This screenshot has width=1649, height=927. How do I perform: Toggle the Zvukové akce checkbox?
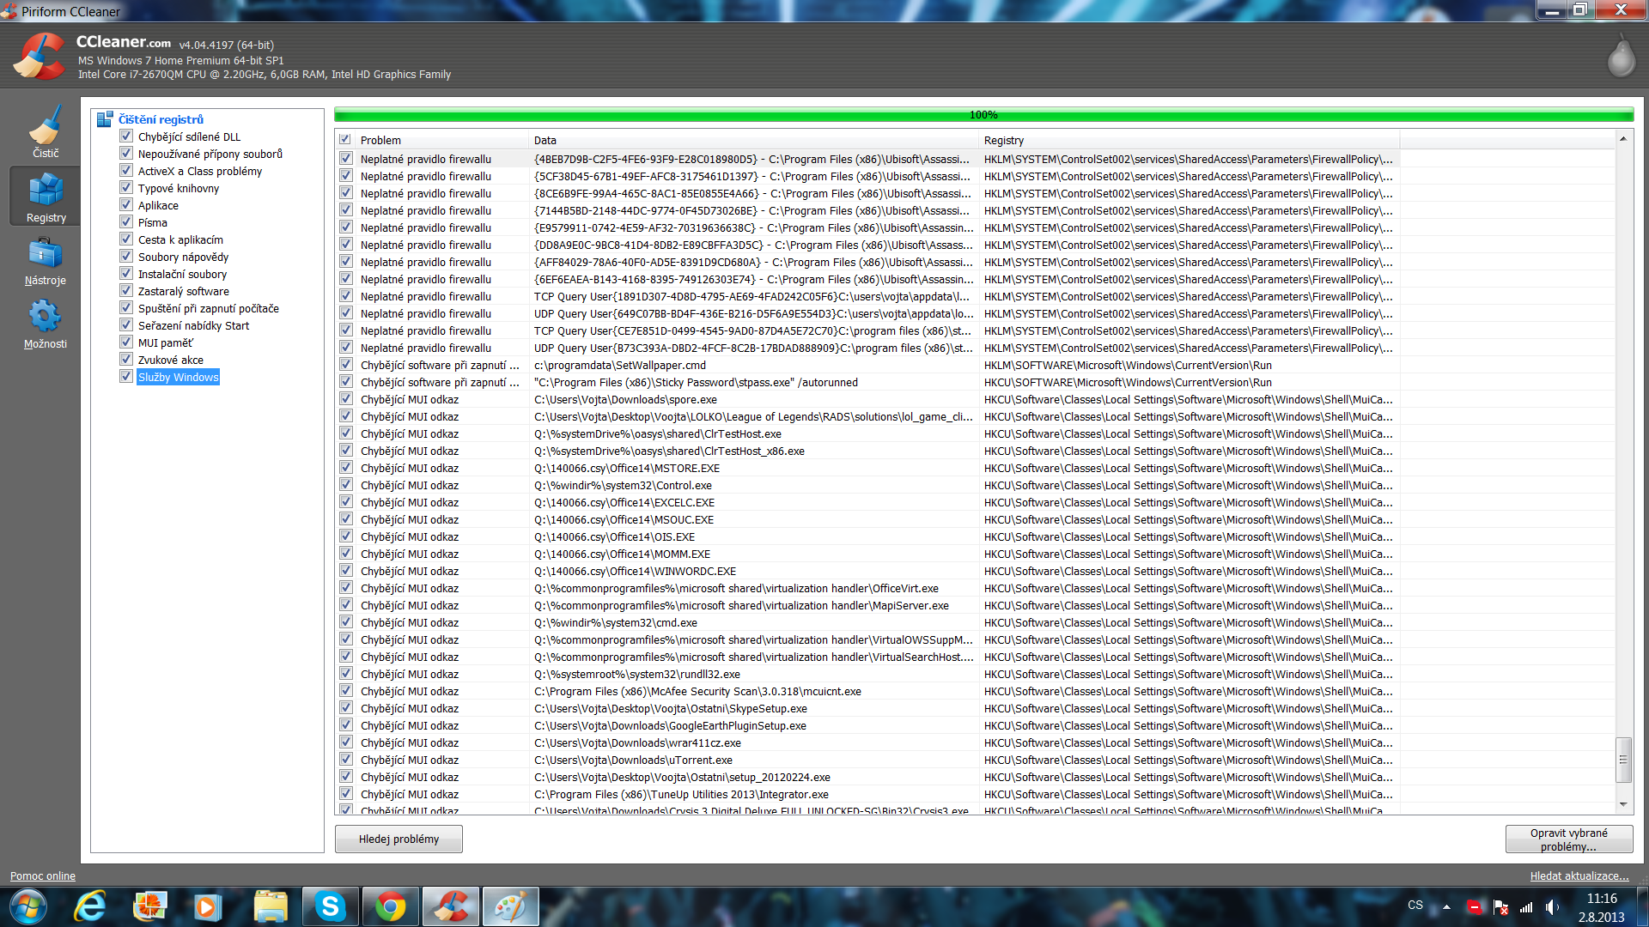tap(126, 360)
